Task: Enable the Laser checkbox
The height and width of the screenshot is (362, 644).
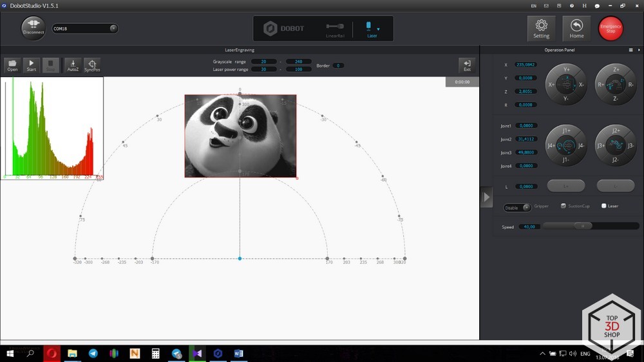Action: [604, 206]
